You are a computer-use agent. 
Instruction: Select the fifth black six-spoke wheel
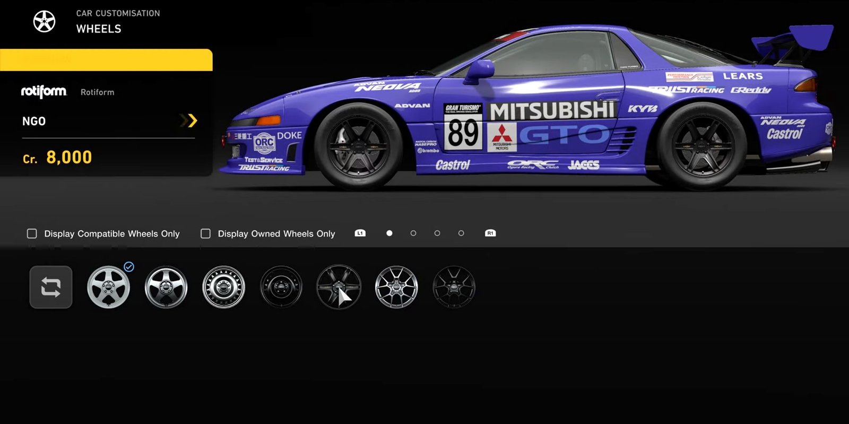coord(339,287)
